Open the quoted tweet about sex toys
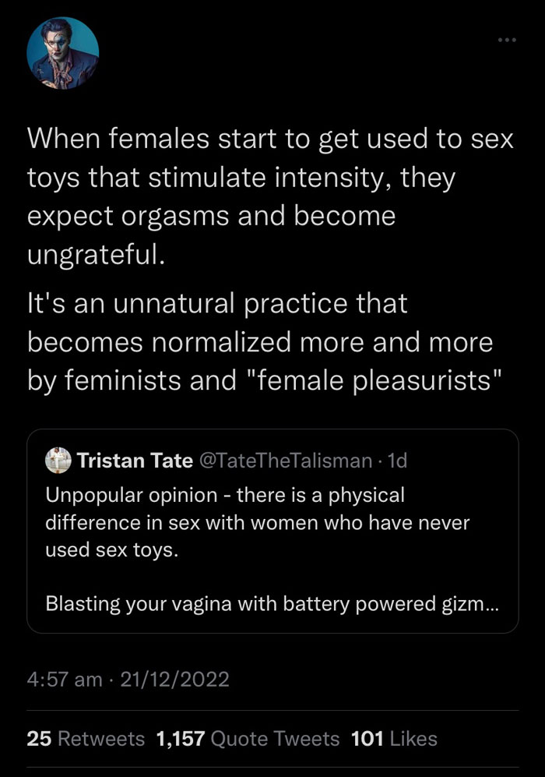Screen dimensions: 545x777 272,532
